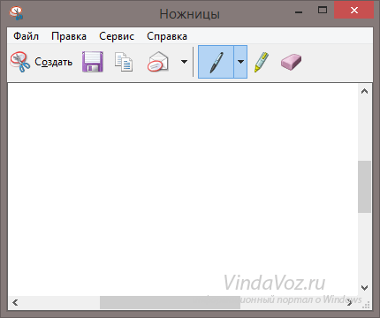Select the Pen tool

pos(216,62)
